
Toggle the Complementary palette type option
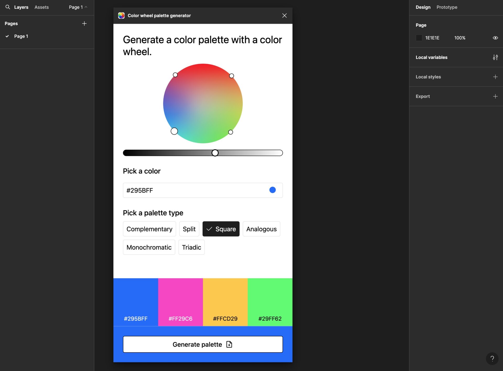149,229
